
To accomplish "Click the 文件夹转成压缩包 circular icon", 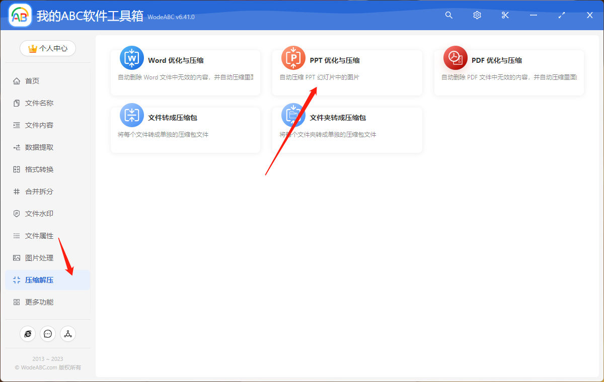I will (293, 115).
